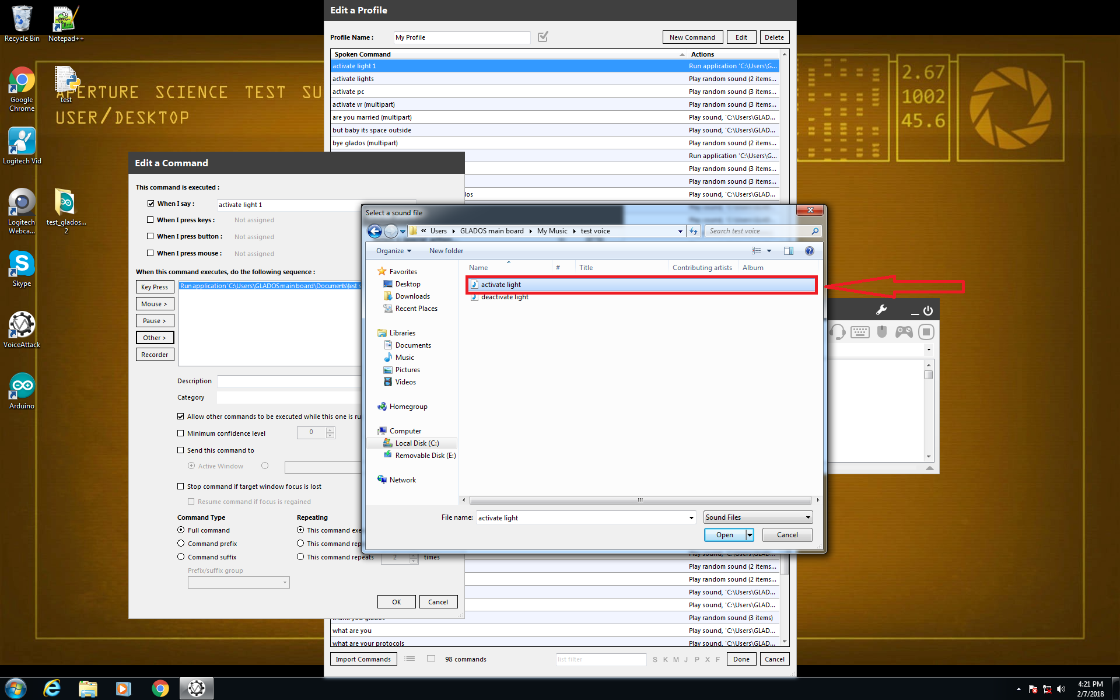
Task: Toggle the keyboard shortcuts icon
Action: click(x=860, y=332)
